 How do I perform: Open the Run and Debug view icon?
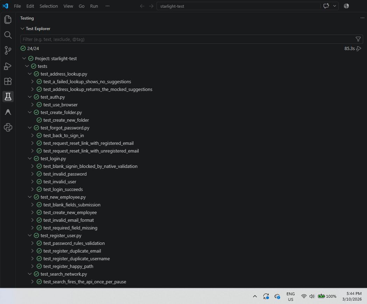click(8, 66)
